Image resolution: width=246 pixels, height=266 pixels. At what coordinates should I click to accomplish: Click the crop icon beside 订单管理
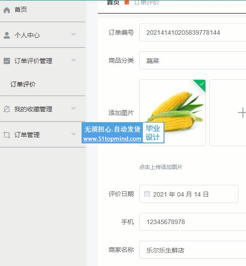[7, 135]
